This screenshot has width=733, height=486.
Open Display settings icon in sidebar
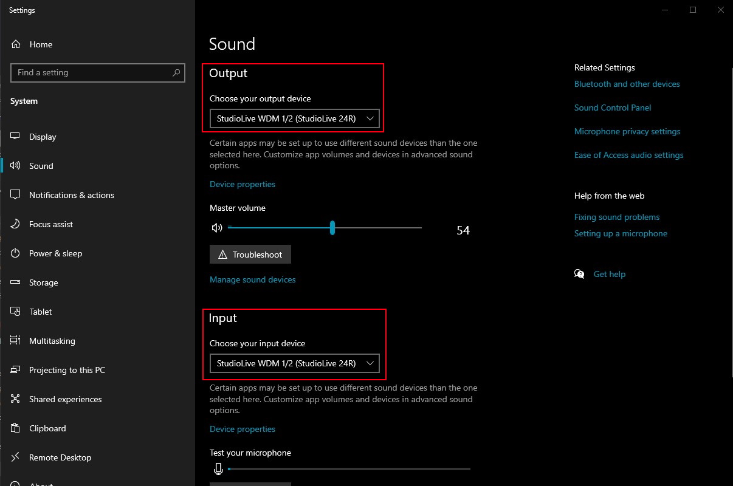pos(16,137)
